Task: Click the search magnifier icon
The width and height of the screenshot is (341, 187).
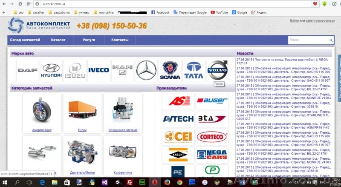Action: pyautogui.click(x=331, y=40)
